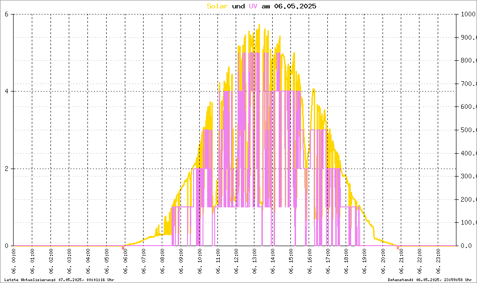Screen dimensions: 477x283
Task: Click time axis label '06. 14:00'
Action: coord(273,261)
